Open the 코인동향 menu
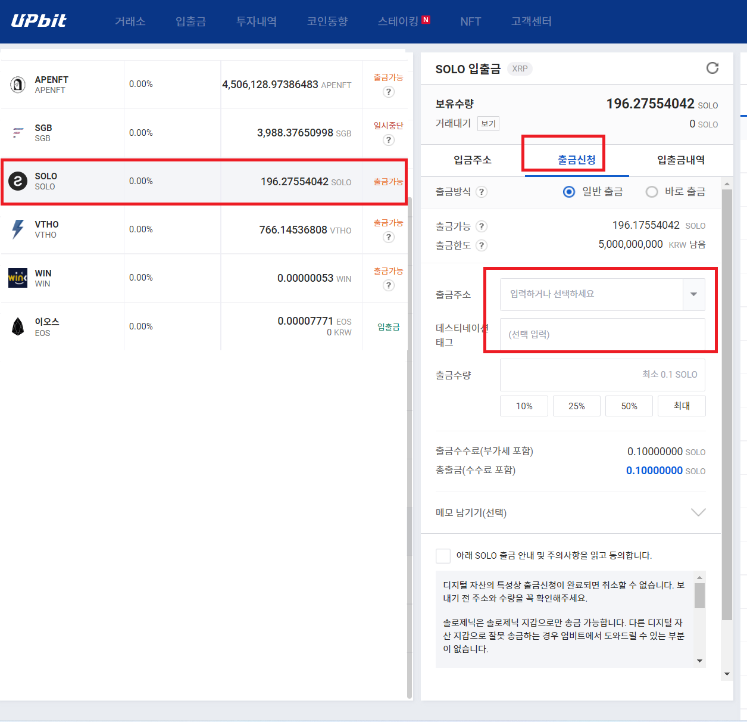747x722 pixels. (327, 21)
